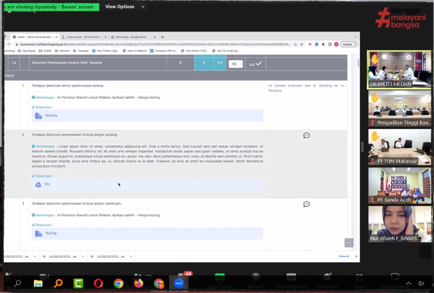Click Show All downloads link
The height and width of the screenshot is (293, 434).
344,256
